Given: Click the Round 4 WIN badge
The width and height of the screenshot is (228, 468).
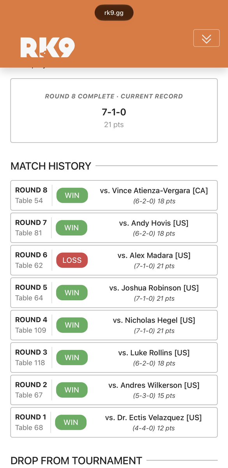Looking at the screenshot, I should (x=72, y=325).
